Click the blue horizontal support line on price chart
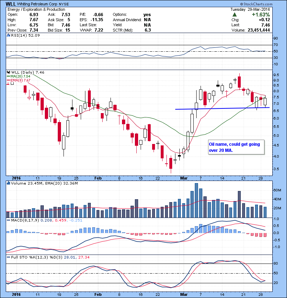The image size is (287, 298). pos(222,108)
